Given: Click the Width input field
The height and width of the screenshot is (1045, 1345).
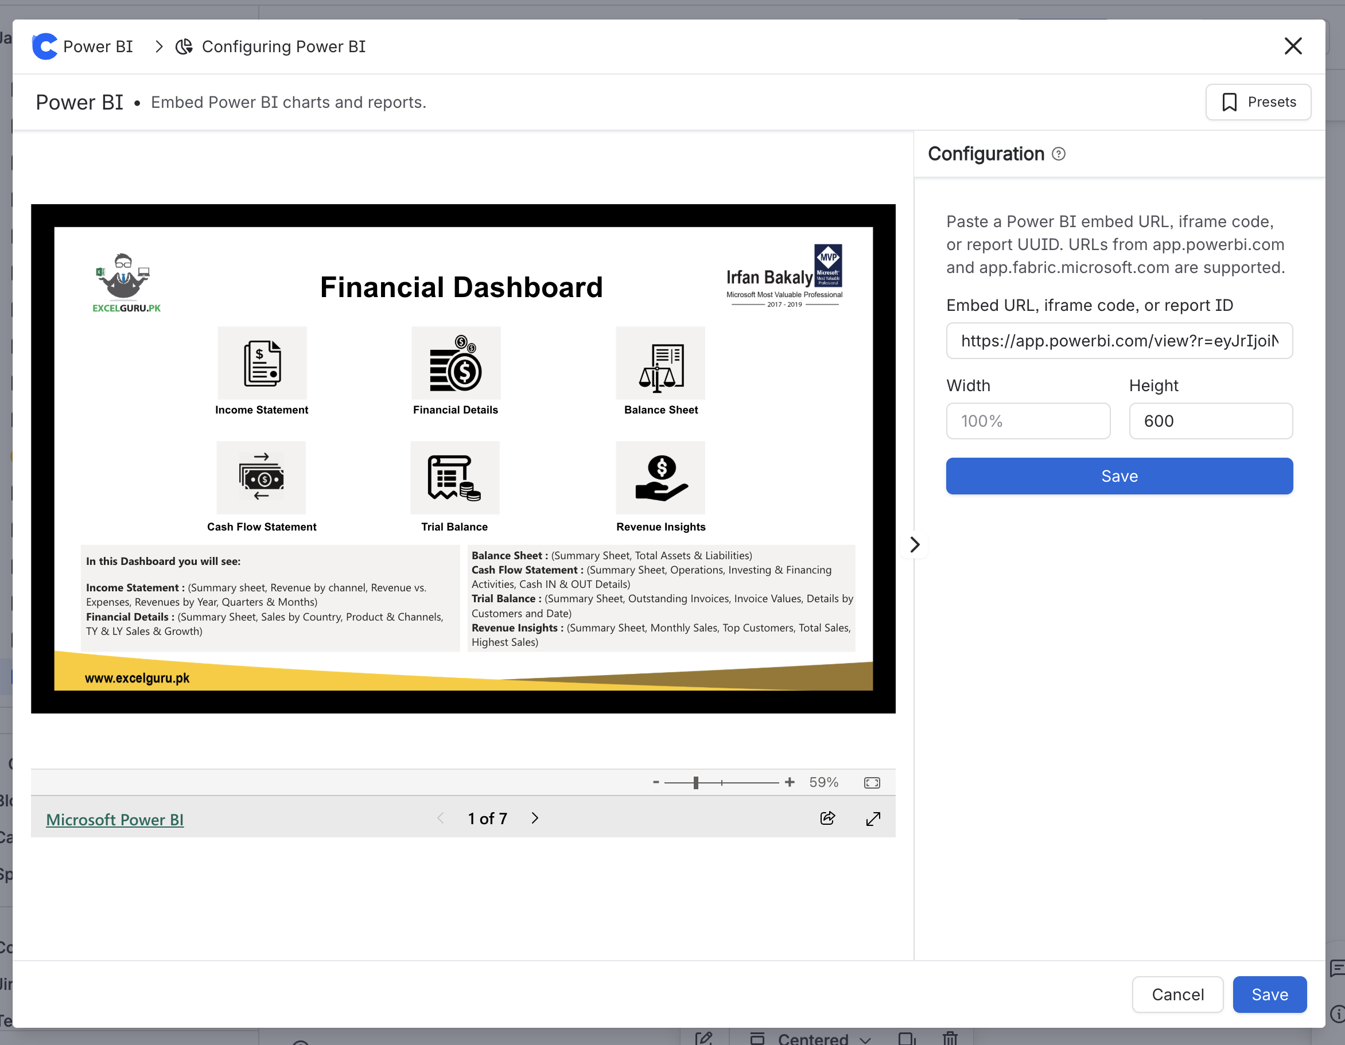Looking at the screenshot, I should (1028, 421).
